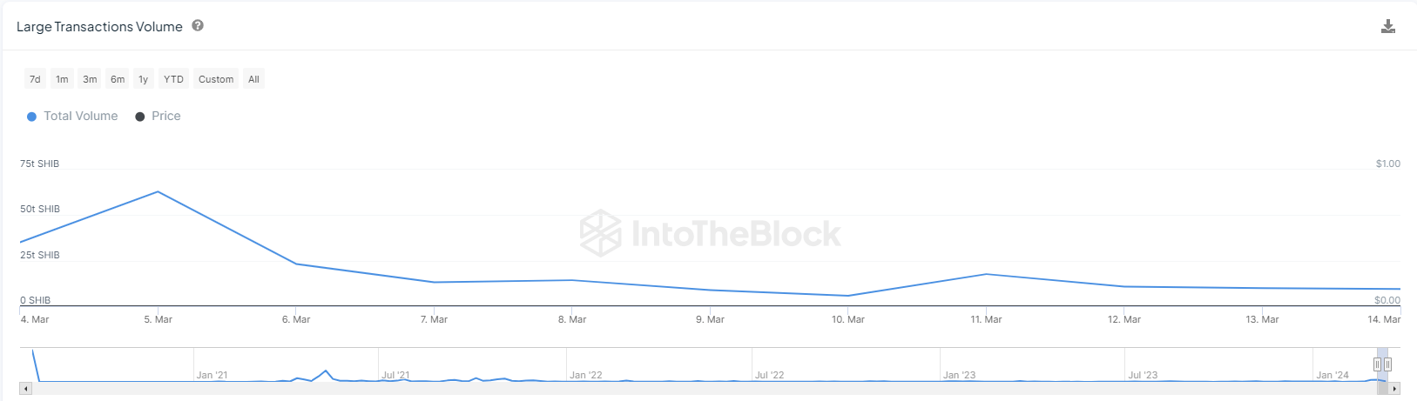Click the IntoTheBlock watermark logo
This screenshot has height=401, width=1417.
(x=601, y=233)
